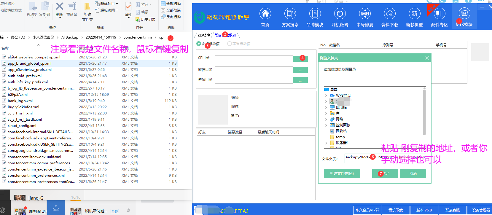The height and width of the screenshot is (215, 492).
Task: Select 桌面 in folder tree
Action: [x=331, y=89]
